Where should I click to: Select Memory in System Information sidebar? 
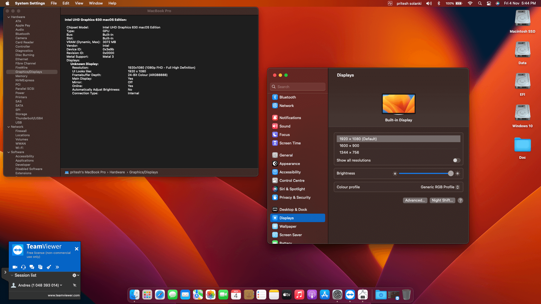click(x=21, y=76)
